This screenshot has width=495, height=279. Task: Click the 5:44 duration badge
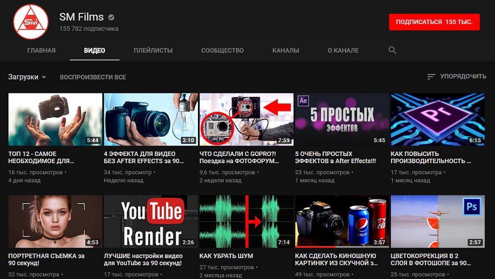tap(93, 140)
